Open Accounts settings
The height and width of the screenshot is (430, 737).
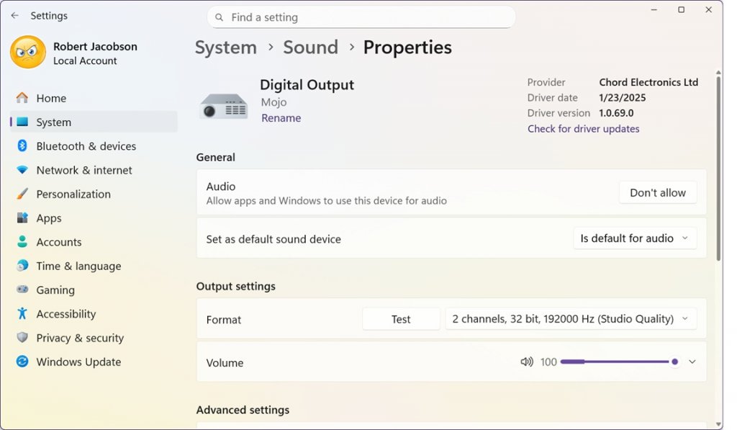58,241
